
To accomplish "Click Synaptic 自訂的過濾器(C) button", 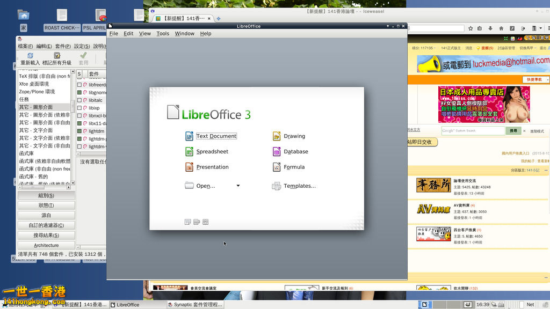I will [46, 225].
